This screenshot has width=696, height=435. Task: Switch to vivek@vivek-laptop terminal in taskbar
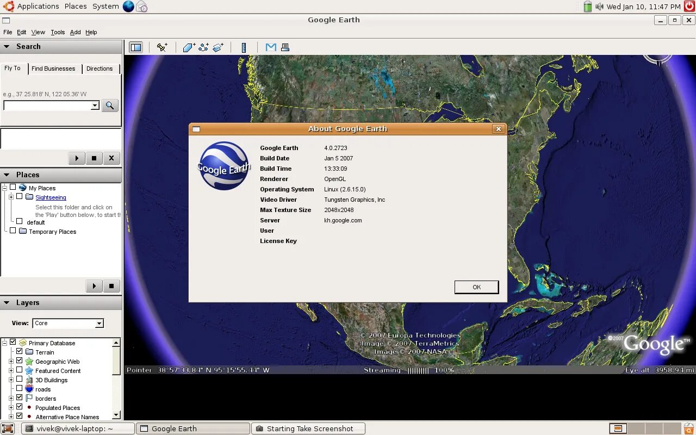[78, 428]
